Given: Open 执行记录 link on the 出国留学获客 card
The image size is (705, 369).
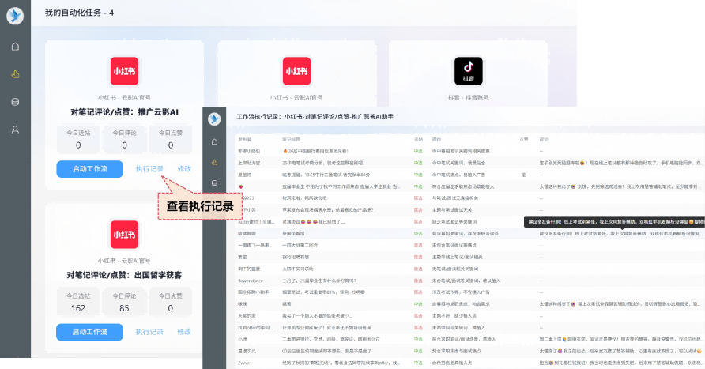Looking at the screenshot, I should click(149, 333).
